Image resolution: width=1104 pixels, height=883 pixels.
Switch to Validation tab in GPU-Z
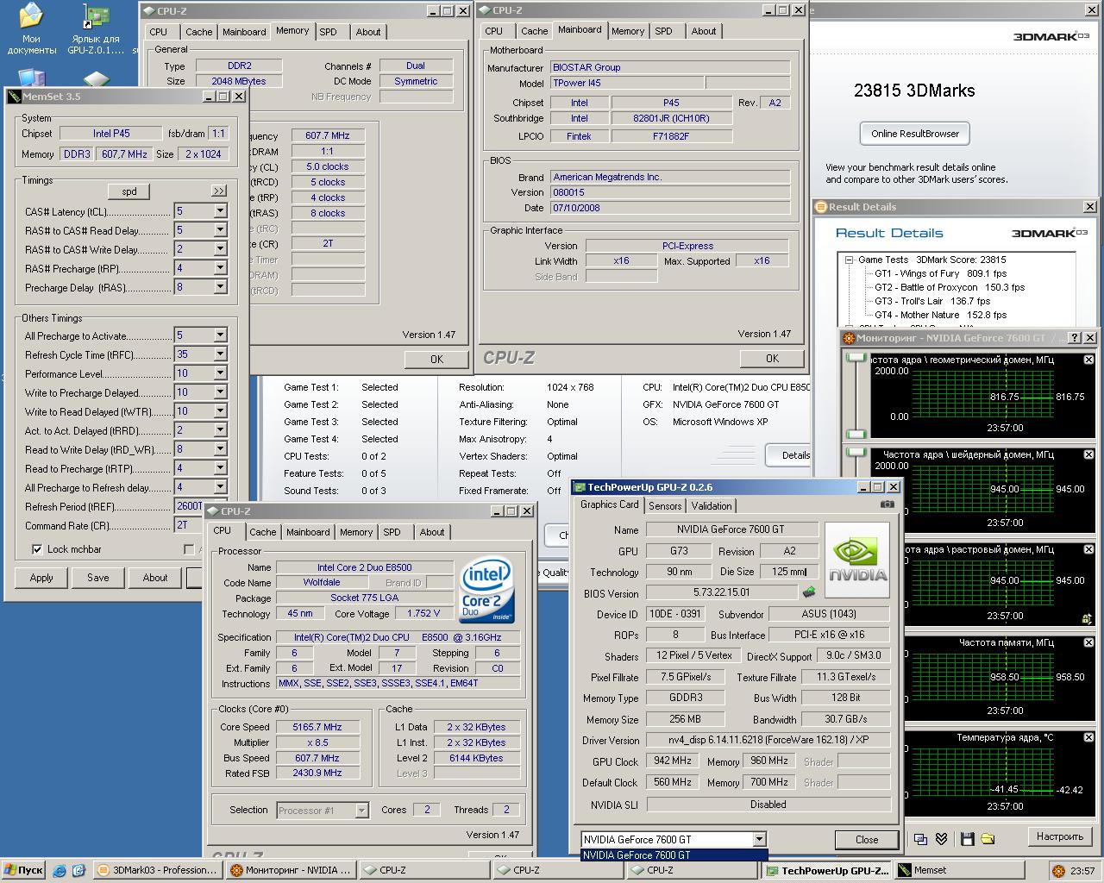712,506
